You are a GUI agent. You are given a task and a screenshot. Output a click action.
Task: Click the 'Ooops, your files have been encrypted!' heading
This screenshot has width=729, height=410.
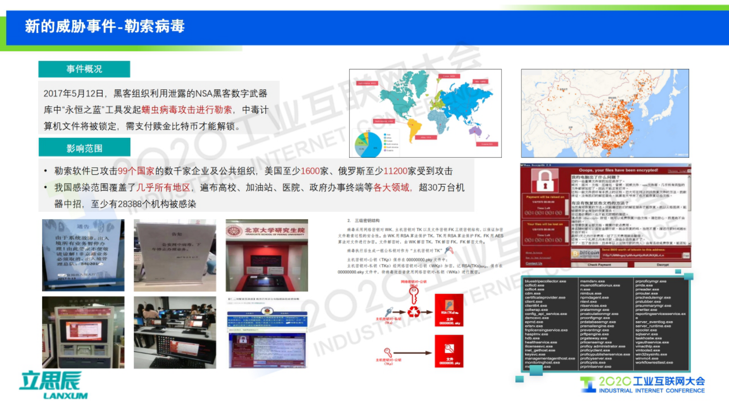618,170
